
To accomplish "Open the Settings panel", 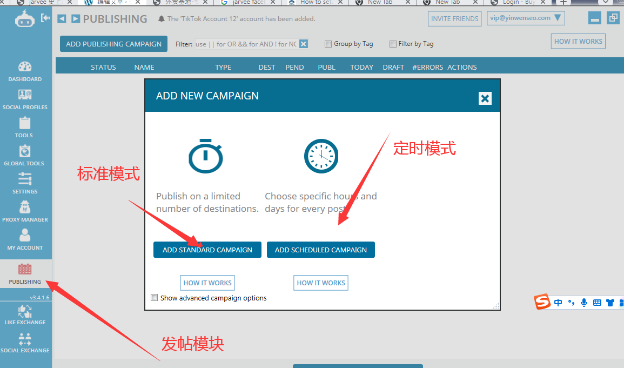I will (25, 184).
